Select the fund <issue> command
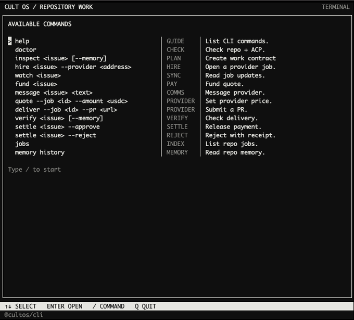This screenshot has height=320, width=354. click(x=36, y=84)
